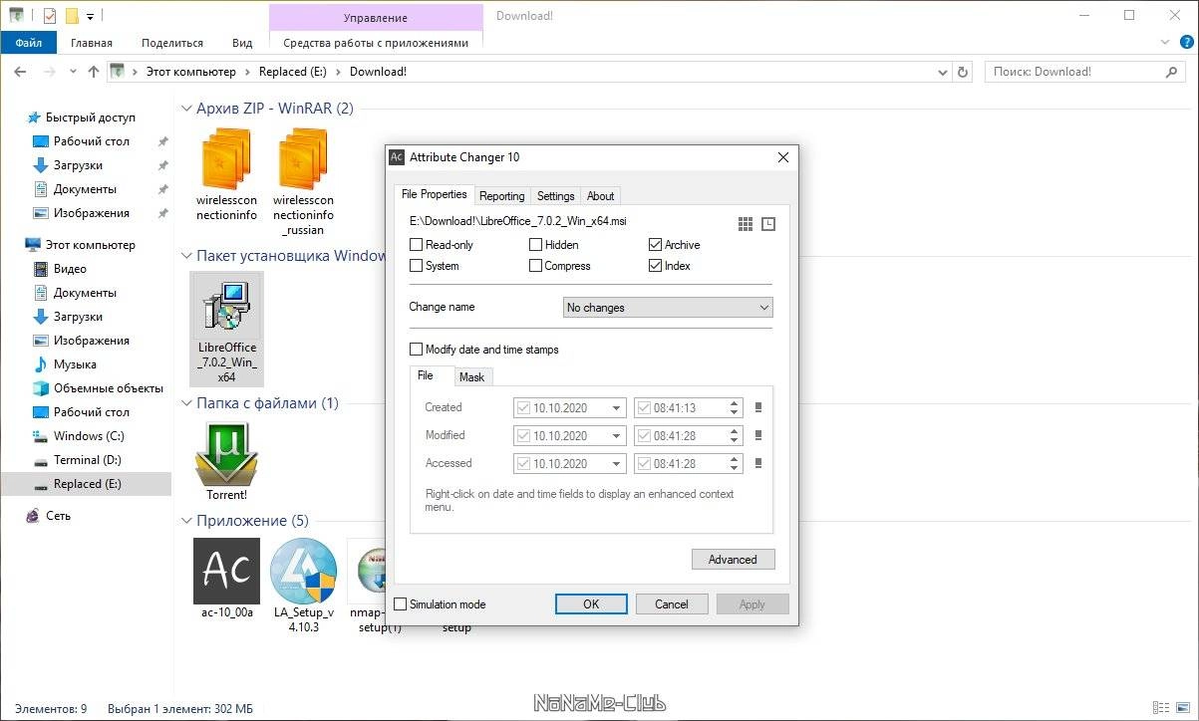Click the Back navigation arrow in Explorer
Screen dimensions: 1199x721
point(20,72)
